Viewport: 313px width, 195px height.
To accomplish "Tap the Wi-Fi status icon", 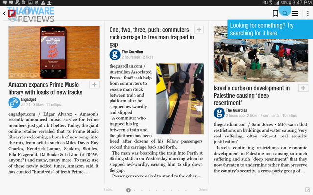I will point(271,3).
